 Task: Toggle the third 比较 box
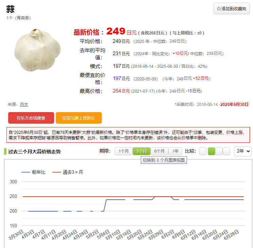tap(219, 151)
